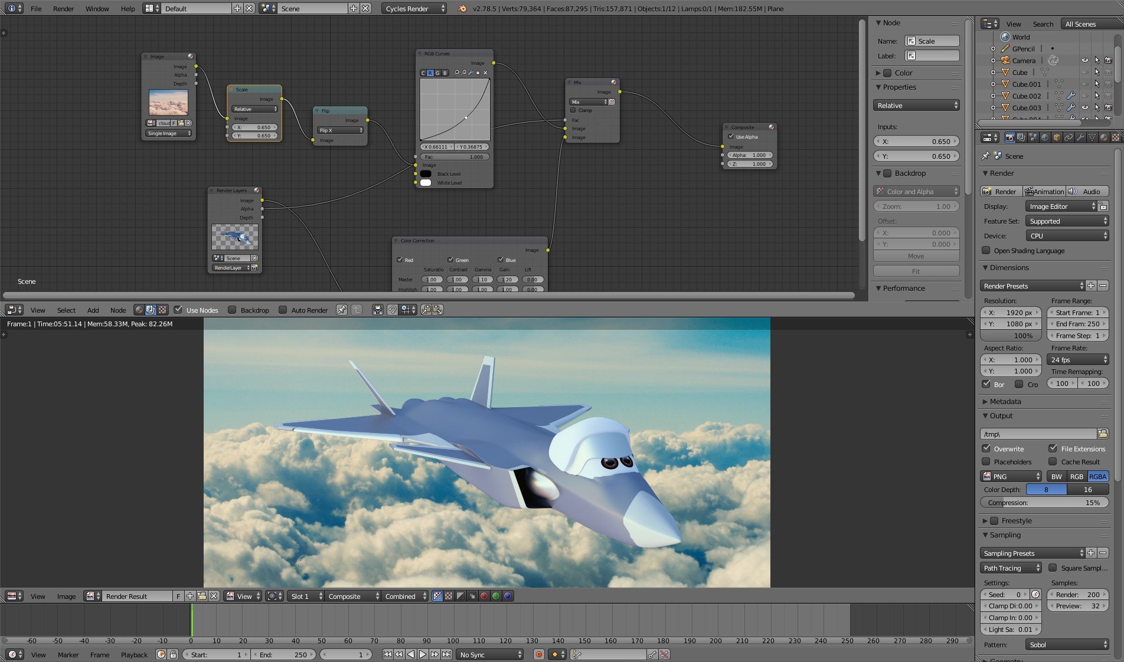Viewport: 1124px width, 662px height.
Task: Lock time to other windows lock icon
Action: (173, 654)
